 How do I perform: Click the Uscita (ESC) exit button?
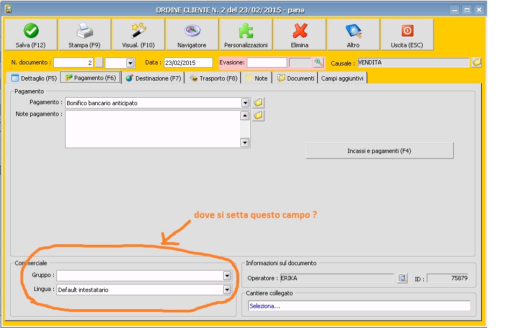click(x=407, y=34)
